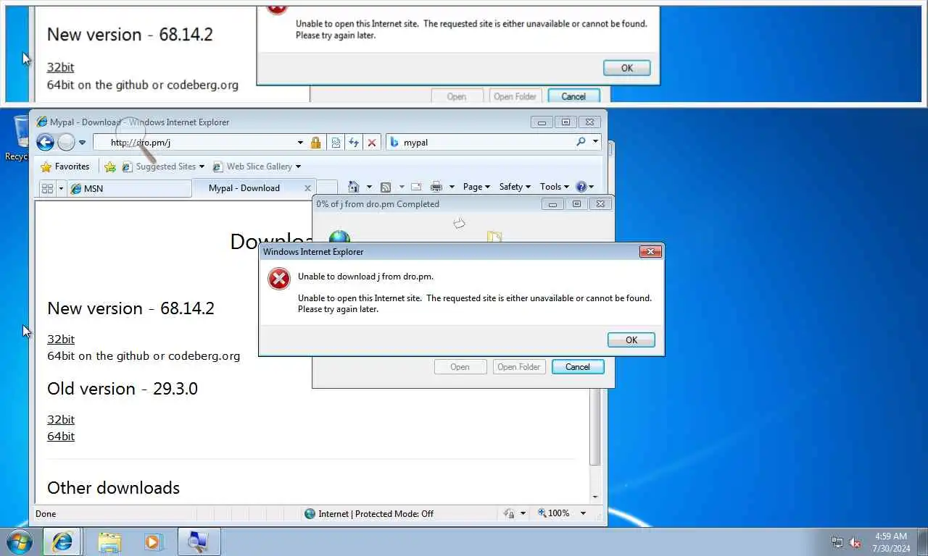Click the RSS feeds icon
Screen dimensions: 928x556
click(386, 187)
